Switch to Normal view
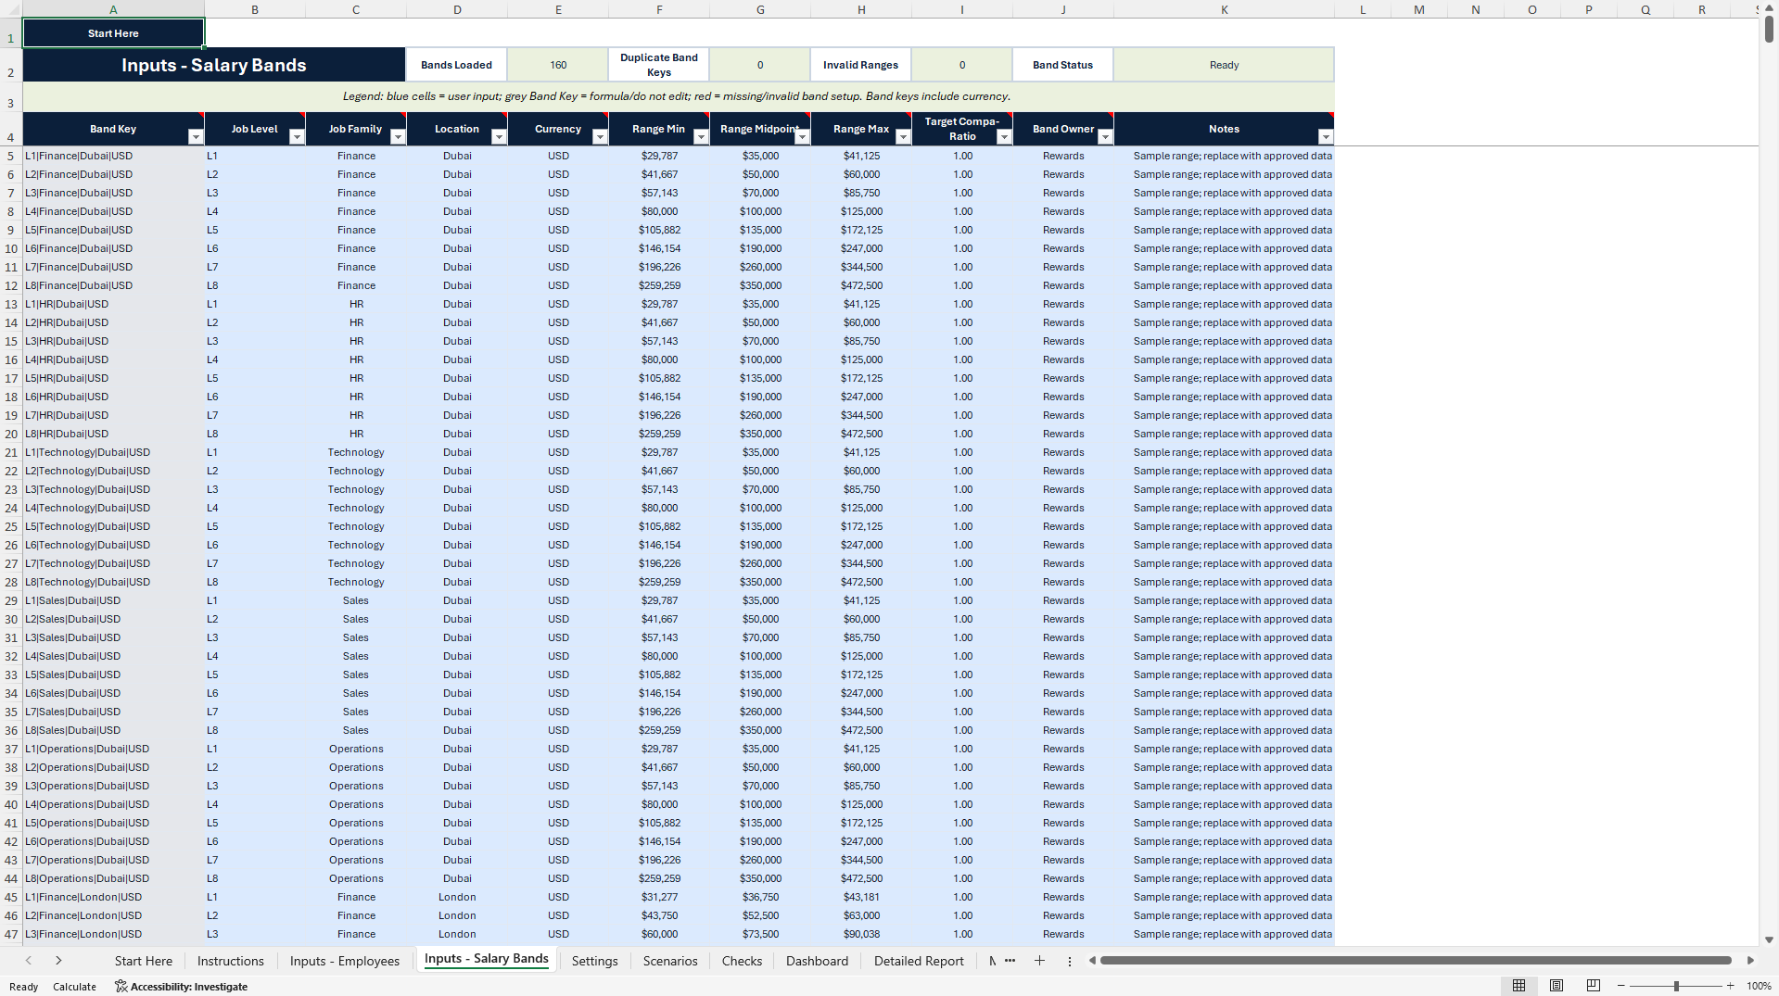Image resolution: width=1779 pixels, height=996 pixels. [1519, 986]
